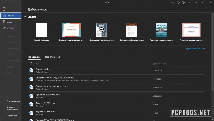214x121 pixels.
Task: Open Документ Microsoft Word.docx file
Action: point(116,87)
